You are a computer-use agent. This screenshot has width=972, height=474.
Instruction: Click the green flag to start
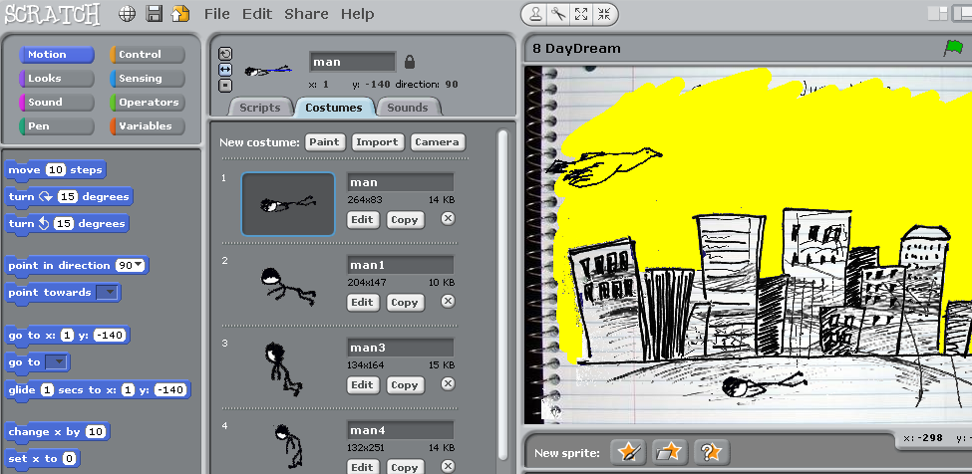click(x=953, y=48)
